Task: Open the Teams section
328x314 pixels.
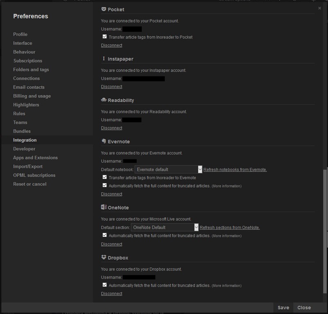Action: click(x=20, y=122)
